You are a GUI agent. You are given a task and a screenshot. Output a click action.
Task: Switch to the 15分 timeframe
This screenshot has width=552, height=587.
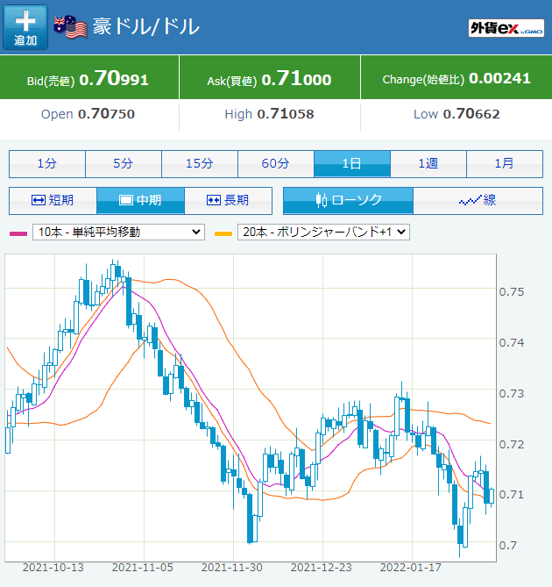(x=200, y=163)
